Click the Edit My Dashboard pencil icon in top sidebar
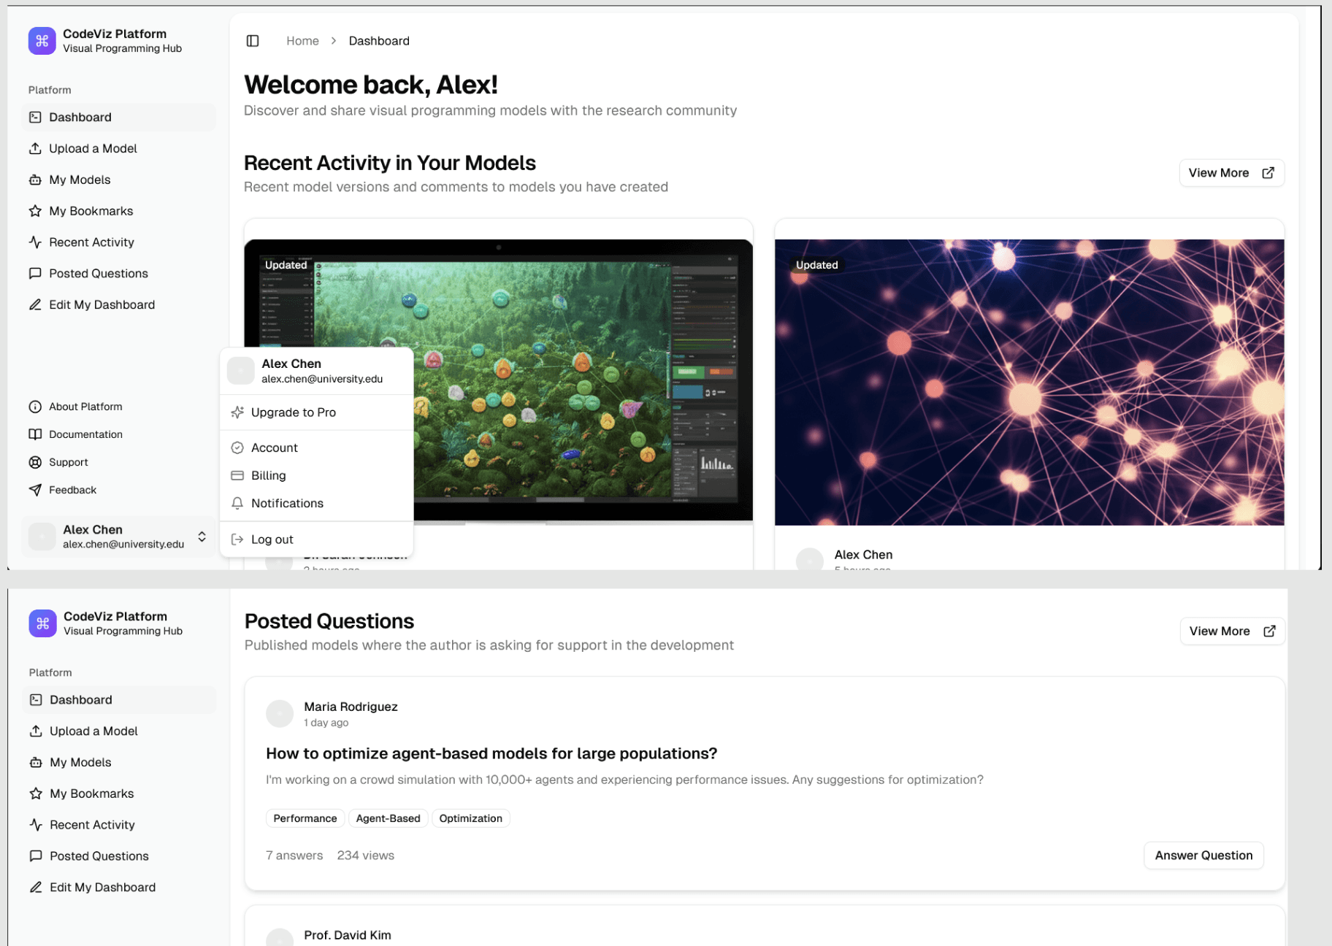 click(35, 304)
